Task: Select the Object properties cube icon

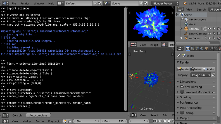Action: (x=206, y=49)
